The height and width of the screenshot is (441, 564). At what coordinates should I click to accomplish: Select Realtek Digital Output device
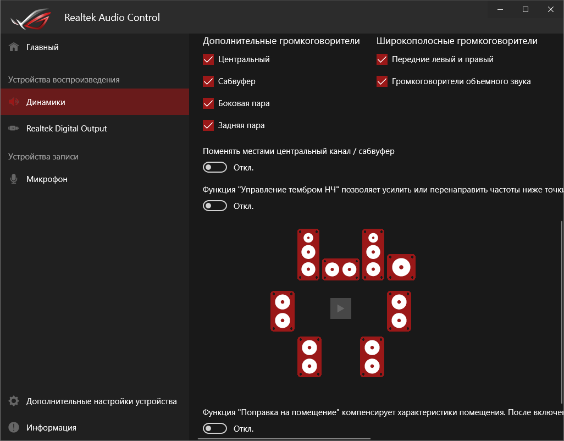point(67,129)
